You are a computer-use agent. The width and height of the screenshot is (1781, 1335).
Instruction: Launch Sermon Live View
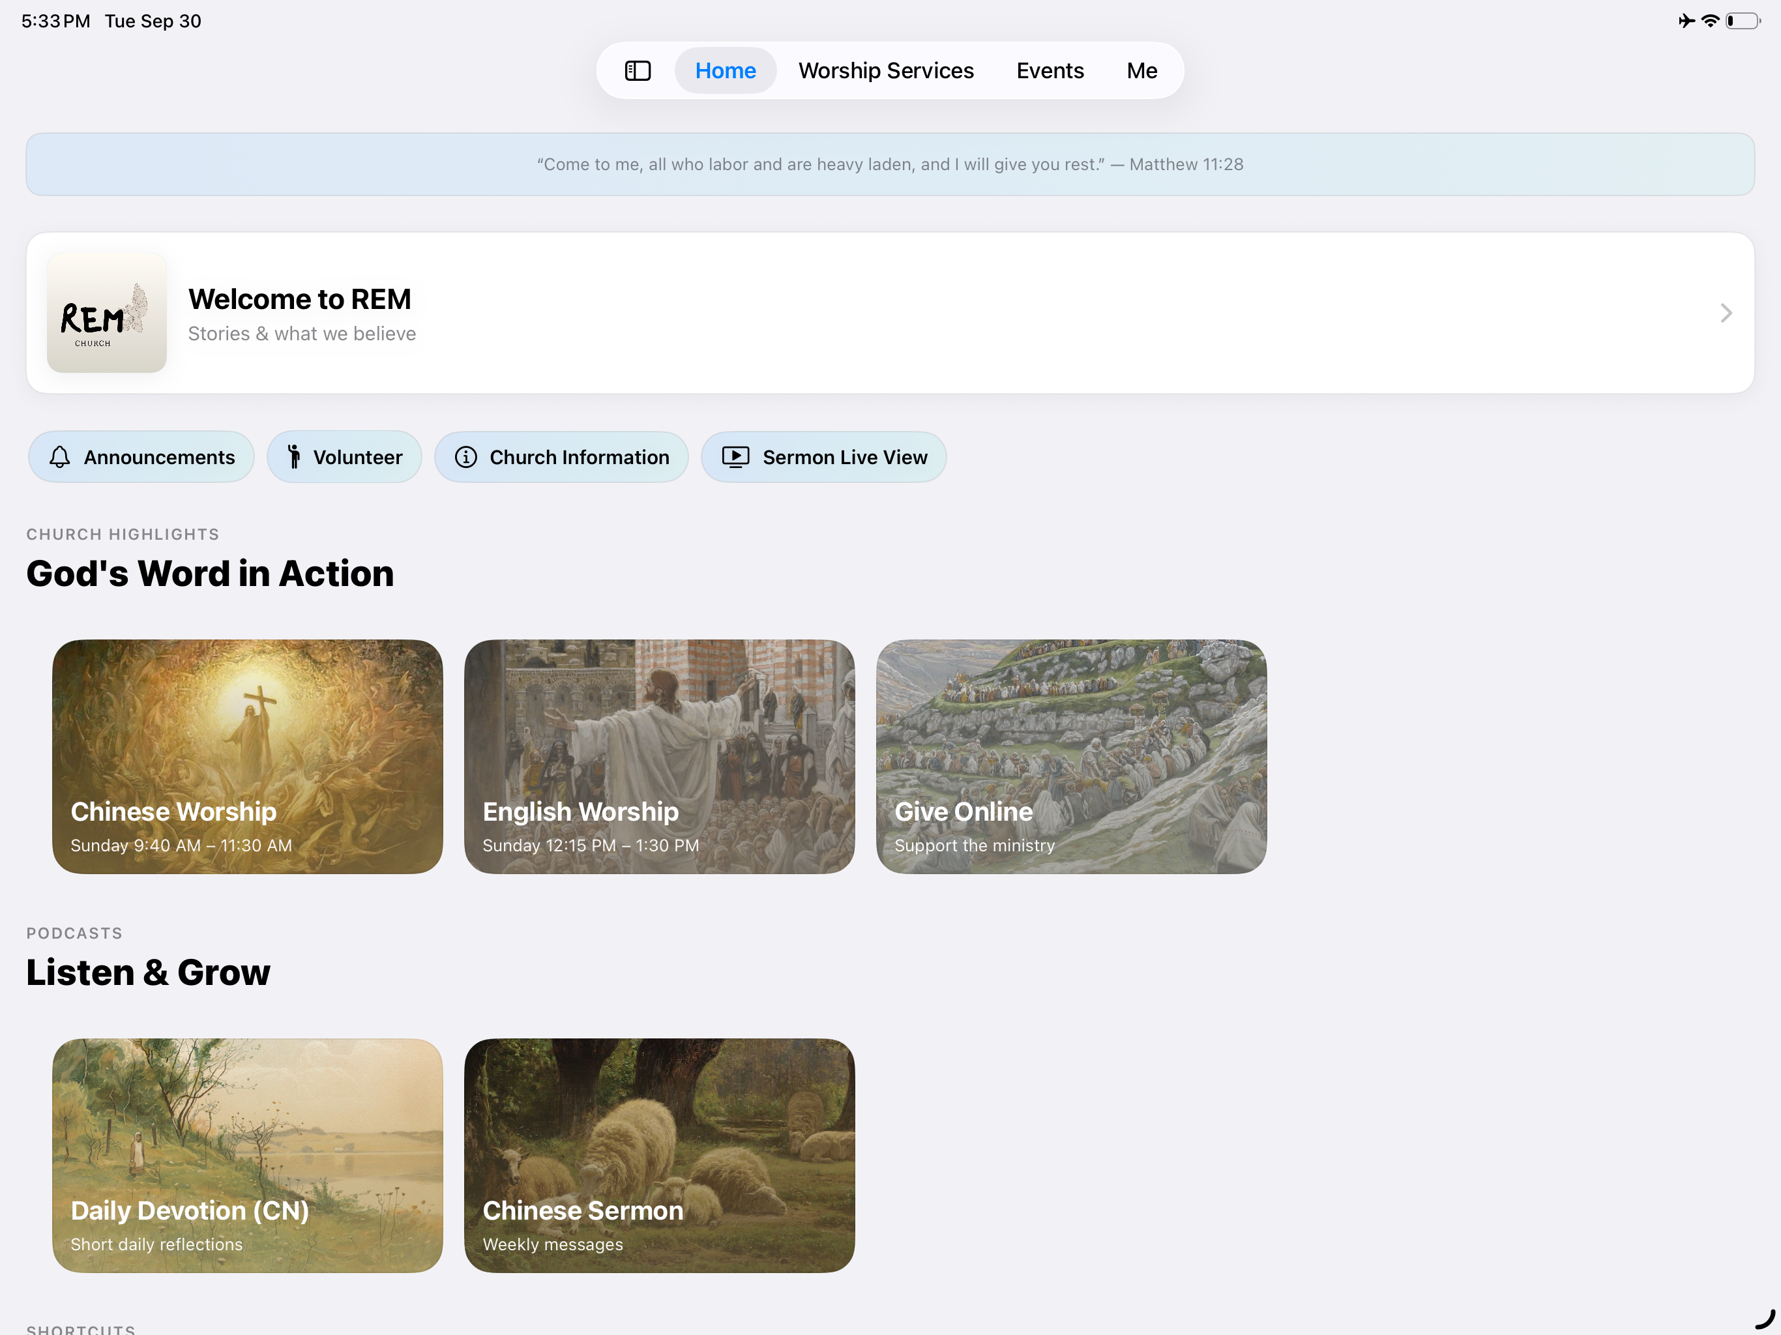click(x=823, y=458)
